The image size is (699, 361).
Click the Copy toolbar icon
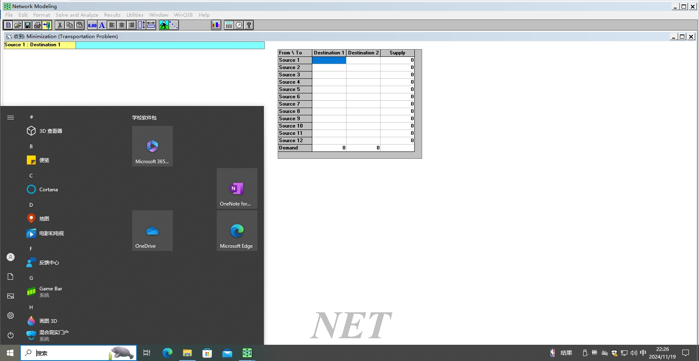coord(70,25)
